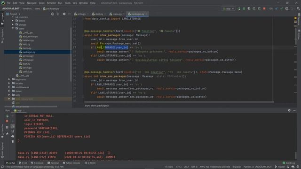
Task: Expand the keyboards folder
Action: (x=9, y=79)
